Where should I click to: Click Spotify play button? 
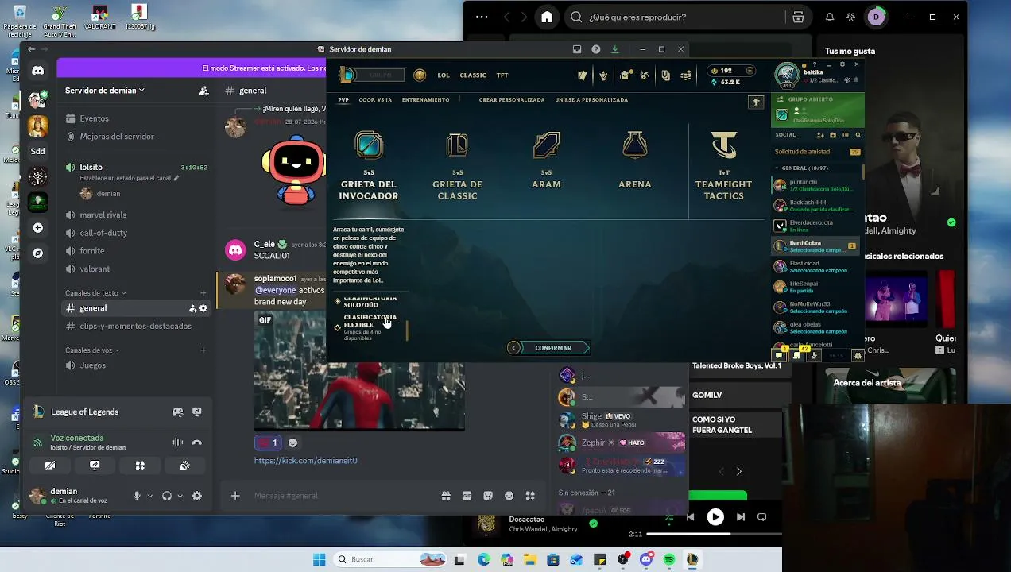coord(715,517)
